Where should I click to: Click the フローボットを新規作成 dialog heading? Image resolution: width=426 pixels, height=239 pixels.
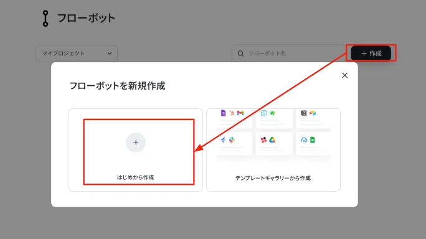(x=117, y=86)
